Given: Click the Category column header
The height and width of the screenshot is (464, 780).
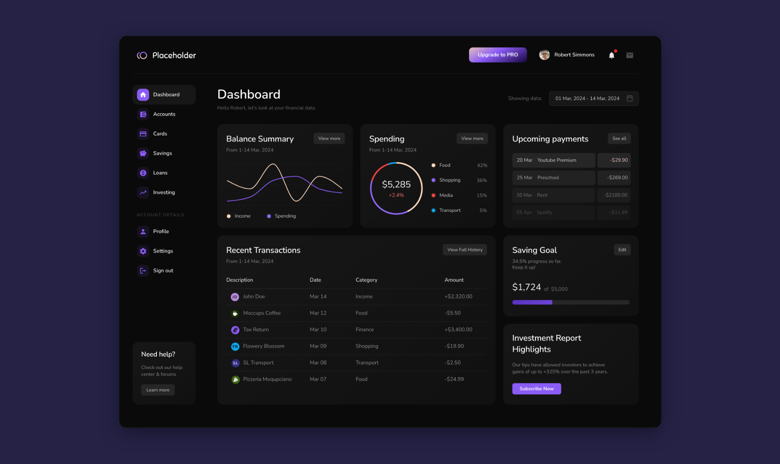Looking at the screenshot, I should [366, 280].
